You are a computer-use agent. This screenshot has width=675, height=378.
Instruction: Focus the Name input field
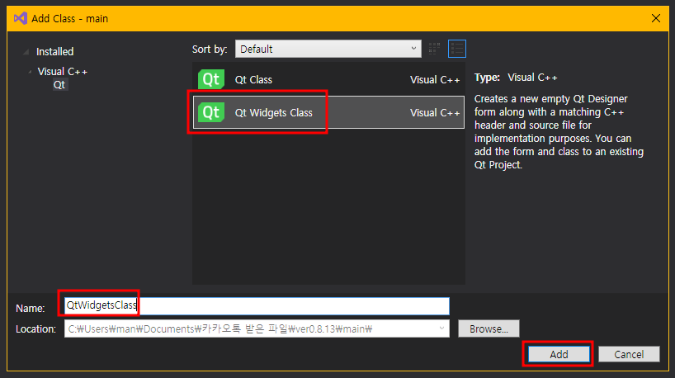tap(257, 305)
